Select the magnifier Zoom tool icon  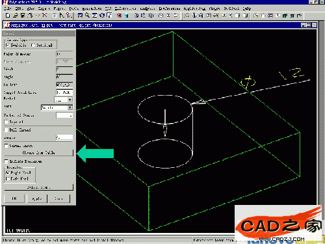[x=87, y=16]
